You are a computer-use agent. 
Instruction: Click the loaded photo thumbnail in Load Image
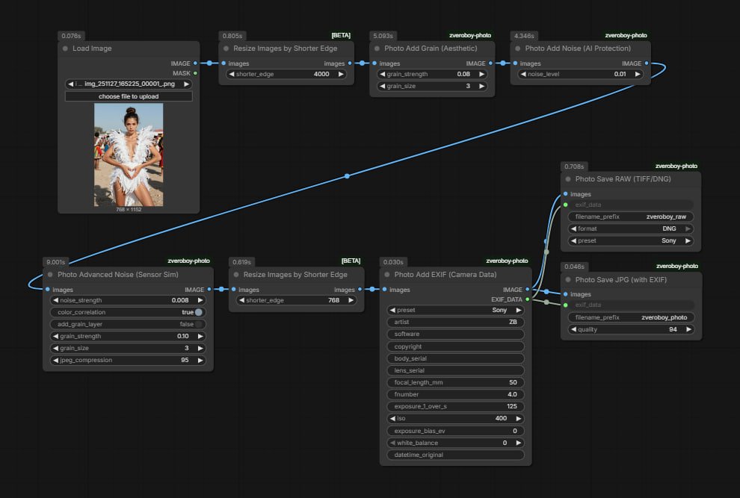[x=128, y=154]
